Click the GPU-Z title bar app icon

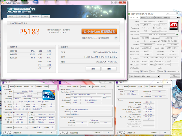[129, 14]
